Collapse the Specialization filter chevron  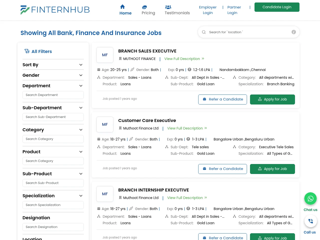81,196
